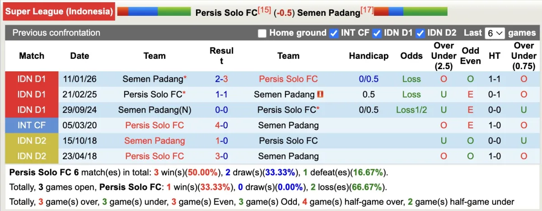This screenshot has width=542, height=211.
Task: Click the Persis Solo FC form color bar
Action: 154,11
